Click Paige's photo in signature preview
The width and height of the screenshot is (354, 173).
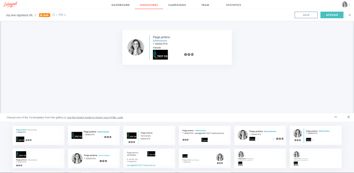click(136, 47)
